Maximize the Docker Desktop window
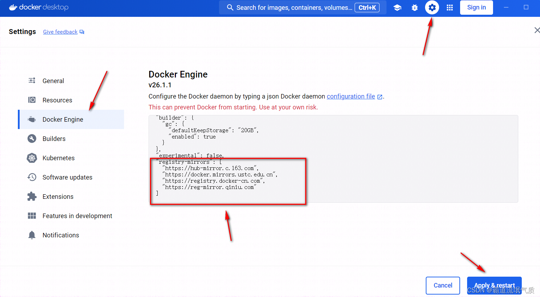The image size is (540, 297). (526, 7)
